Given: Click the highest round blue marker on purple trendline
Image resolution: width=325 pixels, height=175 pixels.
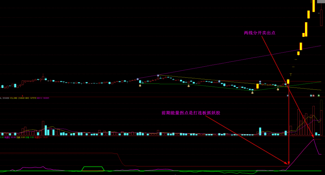Looking at the screenshot, I should 158,76.
